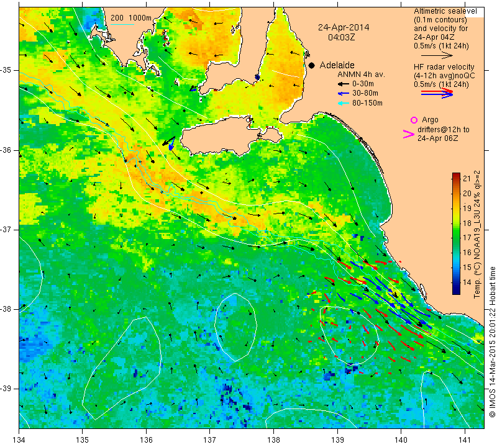Click the '(4-12h avg)noQC' legend line
497x447 pixels.
(444, 76)
